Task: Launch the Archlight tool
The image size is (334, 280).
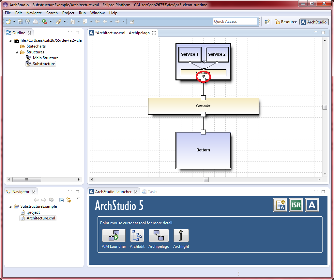Action: click(181, 236)
